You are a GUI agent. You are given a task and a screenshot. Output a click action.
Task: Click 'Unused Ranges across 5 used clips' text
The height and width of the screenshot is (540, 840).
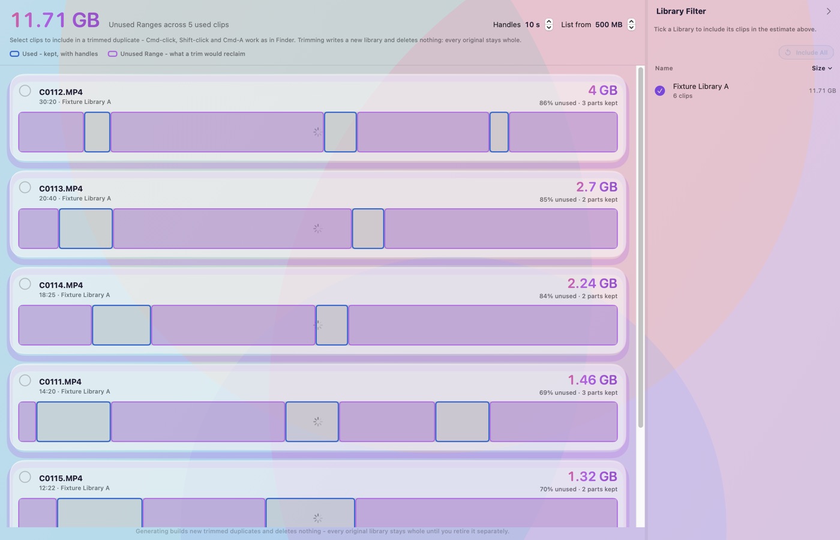click(169, 25)
